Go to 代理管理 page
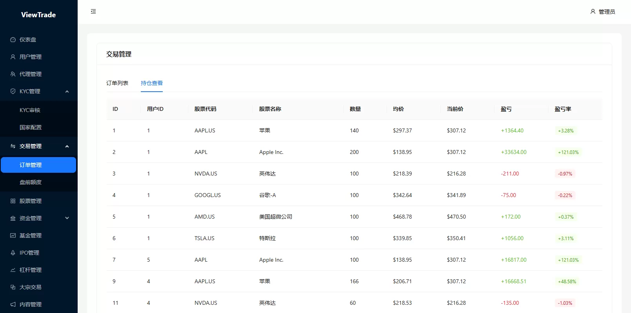This screenshot has height=313, width=631. pyautogui.click(x=39, y=74)
